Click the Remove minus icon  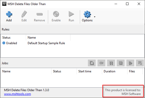pos(40,14)
